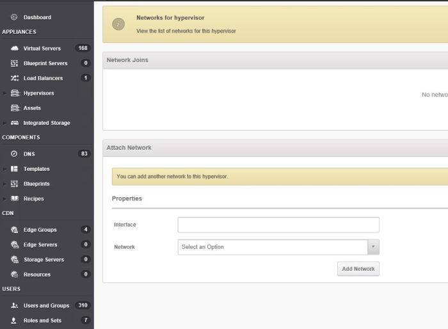
Task: Expand the Integrated Storage submenu arrow
Action: tap(4, 123)
